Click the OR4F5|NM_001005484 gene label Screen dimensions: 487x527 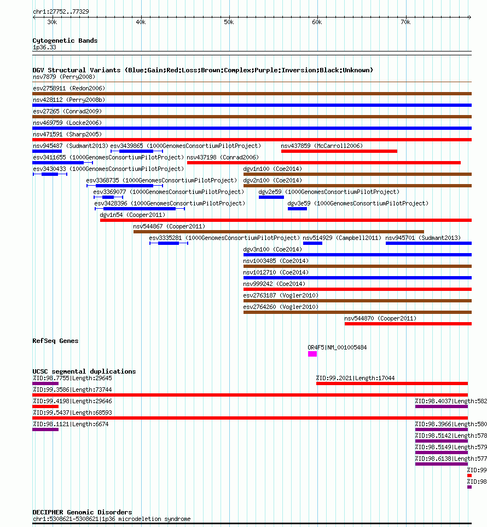tap(337, 347)
